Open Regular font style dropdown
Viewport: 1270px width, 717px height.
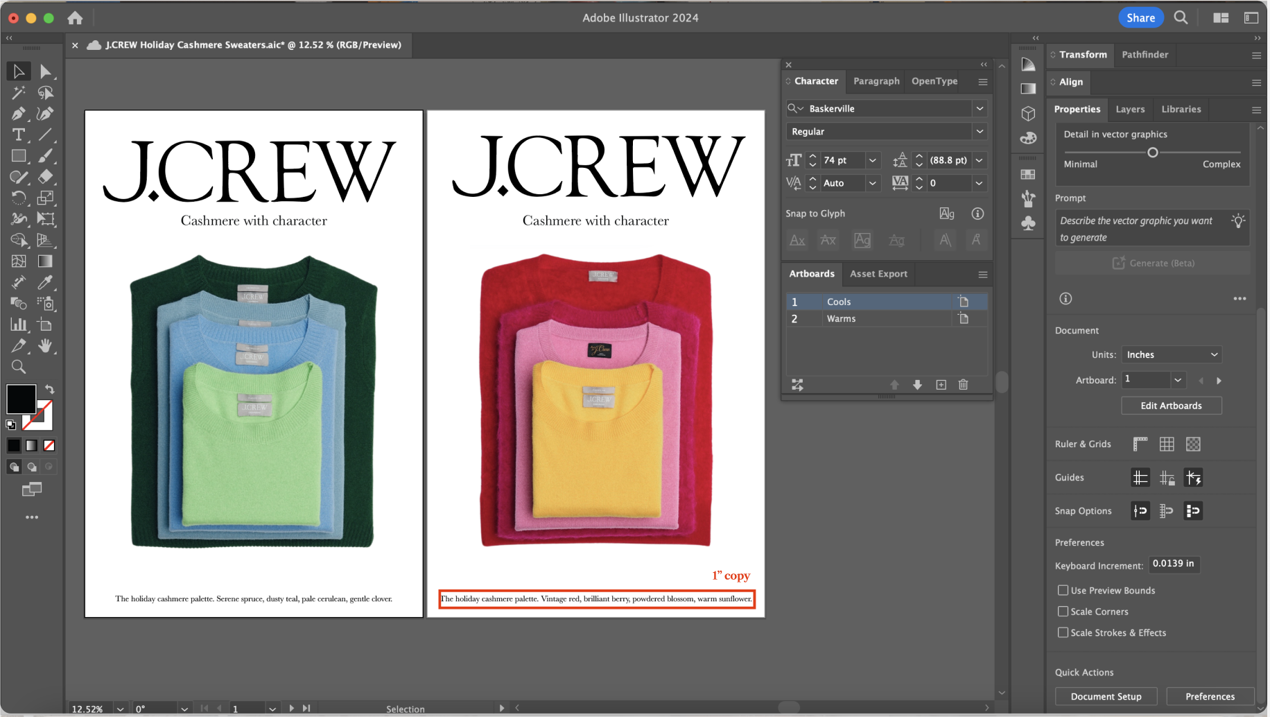click(x=980, y=132)
